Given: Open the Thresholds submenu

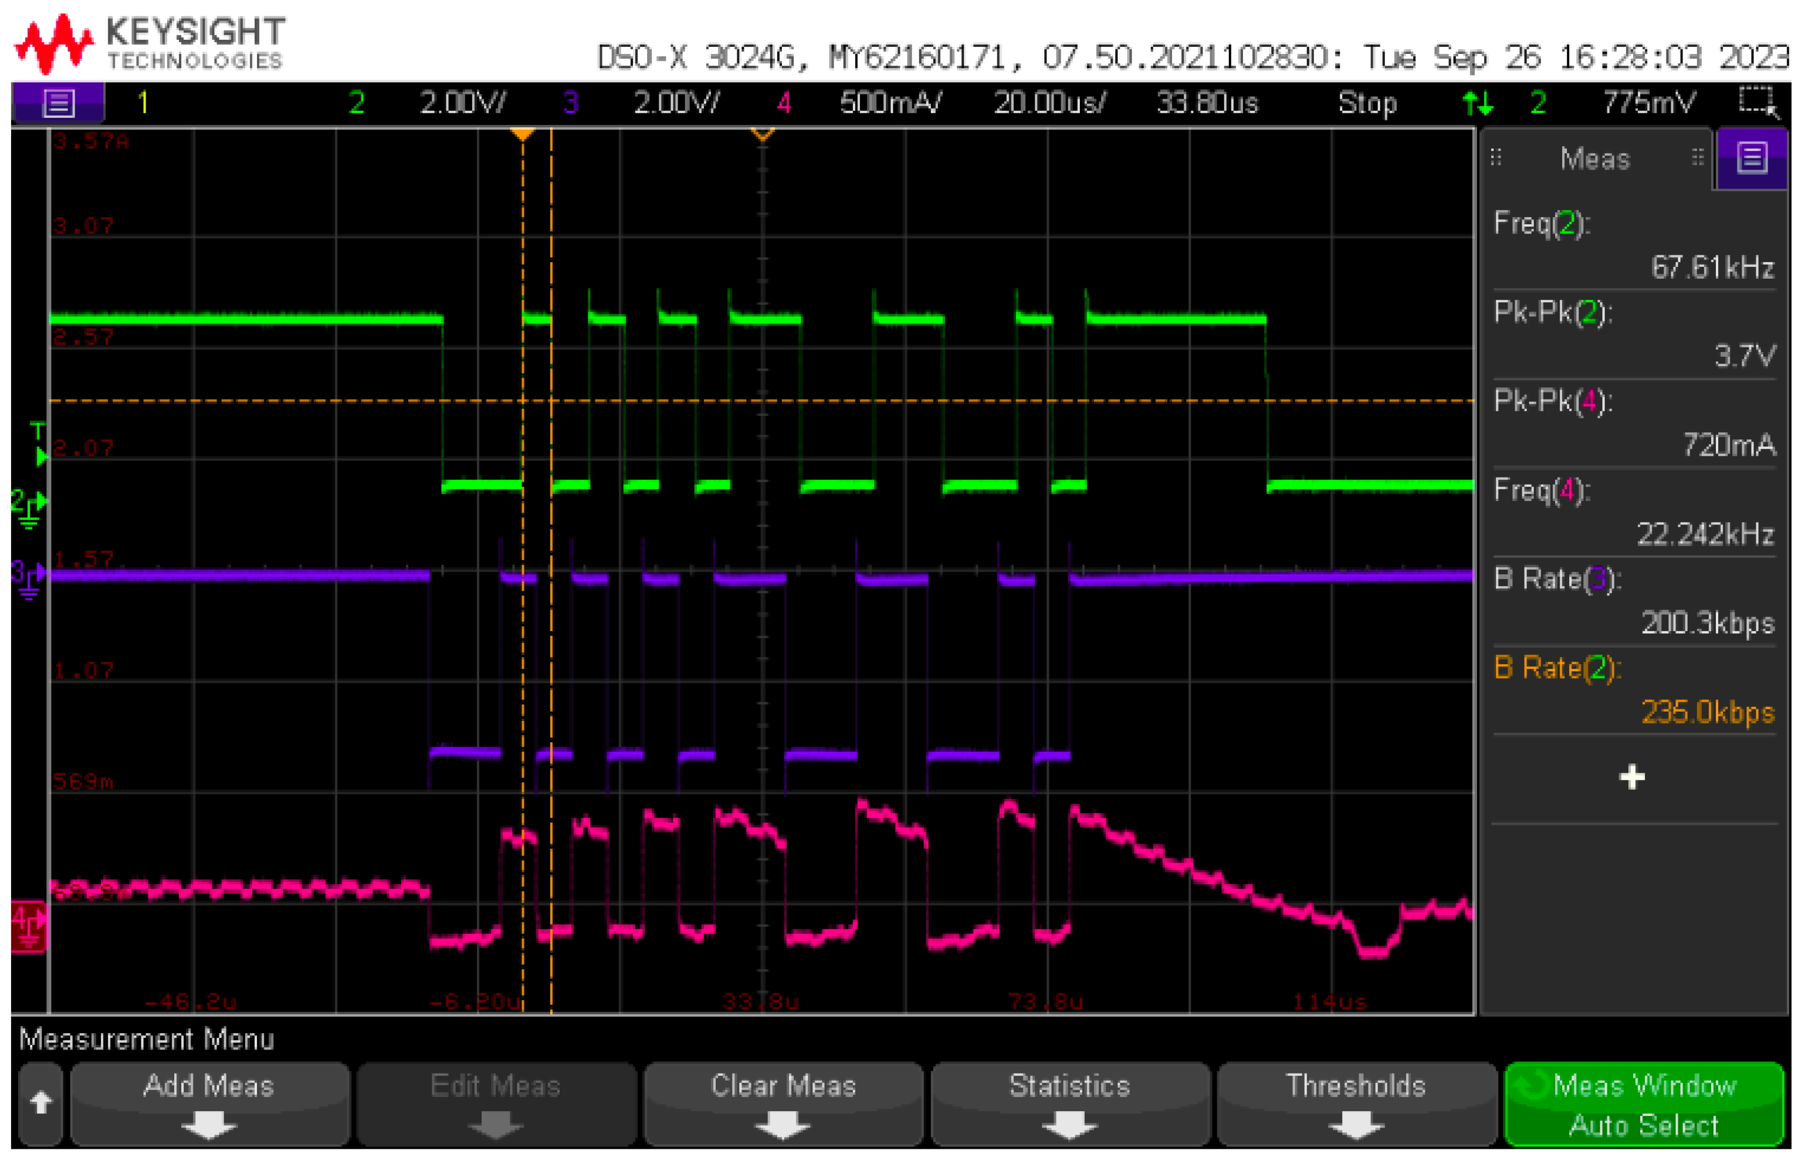Looking at the screenshot, I should (x=1356, y=1104).
